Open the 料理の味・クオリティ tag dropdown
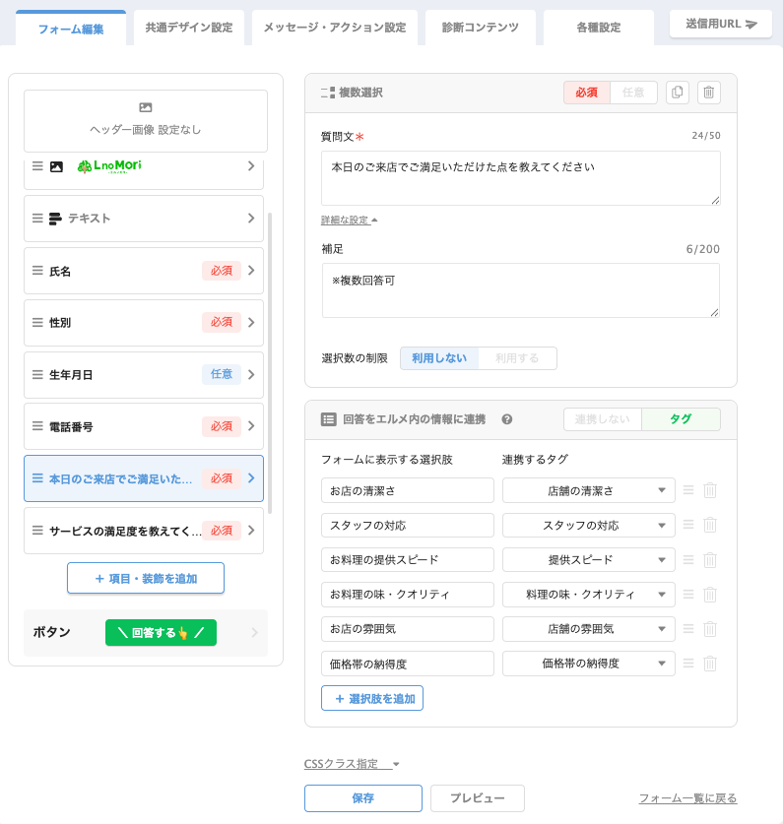 coord(588,595)
